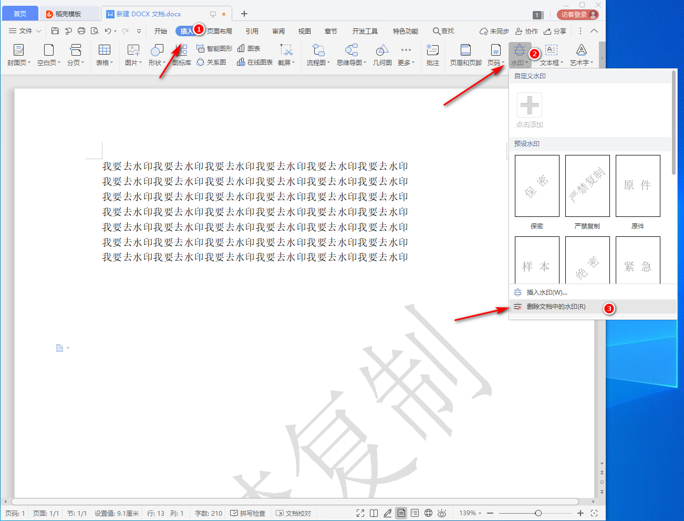Image resolution: width=684 pixels, height=521 pixels.
Task: Click the Online Chart (在线图表) icon
Action: tap(241, 62)
